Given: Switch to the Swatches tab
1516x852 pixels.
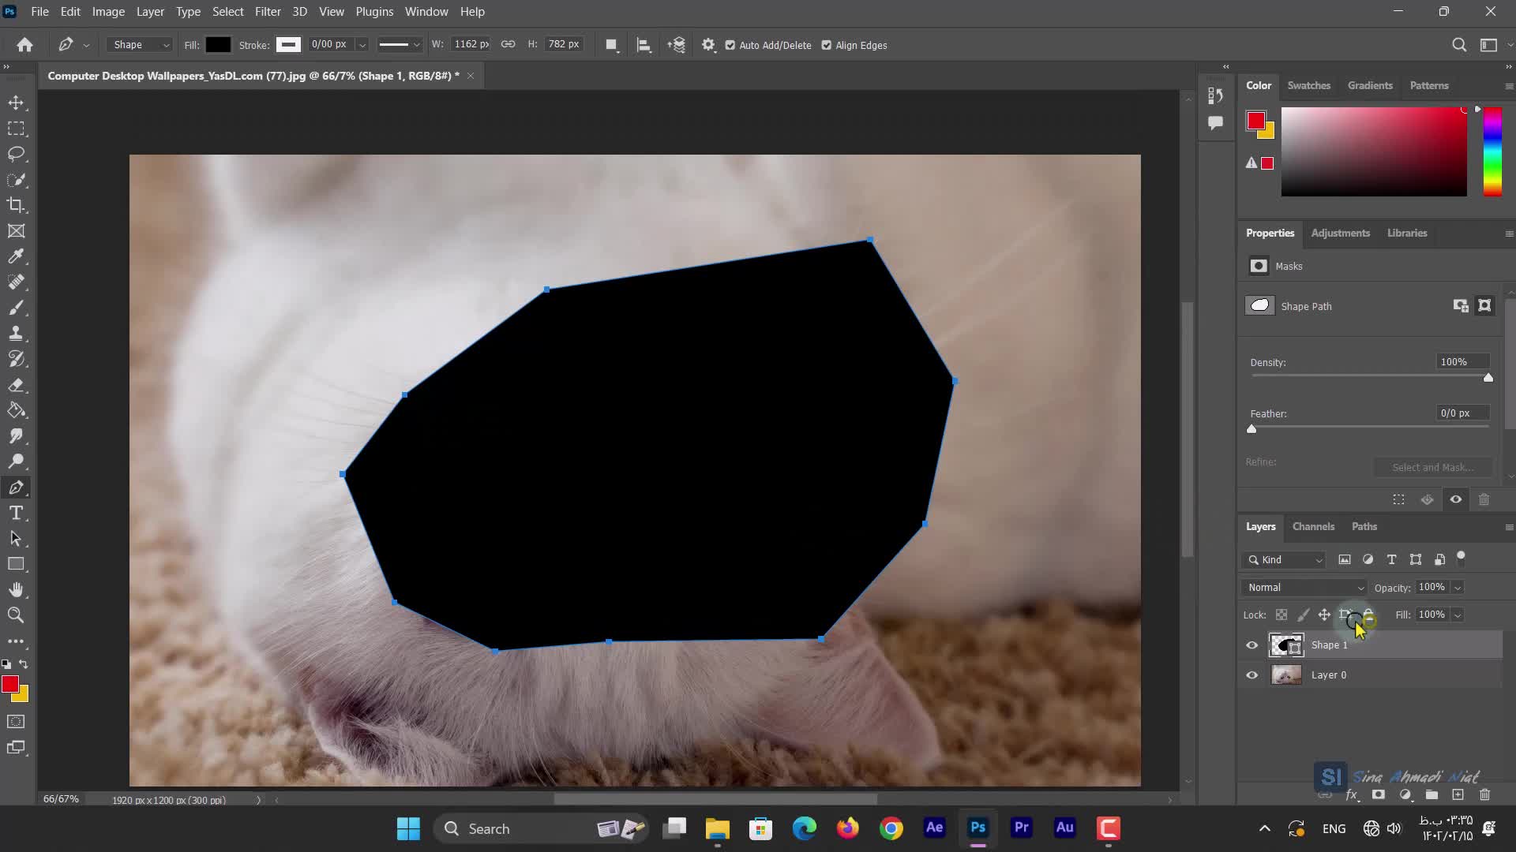Looking at the screenshot, I should click(x=1308, y=85).
